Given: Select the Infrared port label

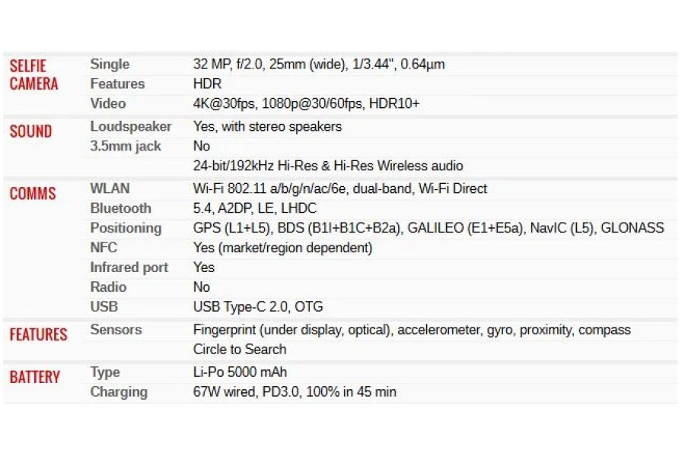Looking at the screenshot, I should (129, 267).
